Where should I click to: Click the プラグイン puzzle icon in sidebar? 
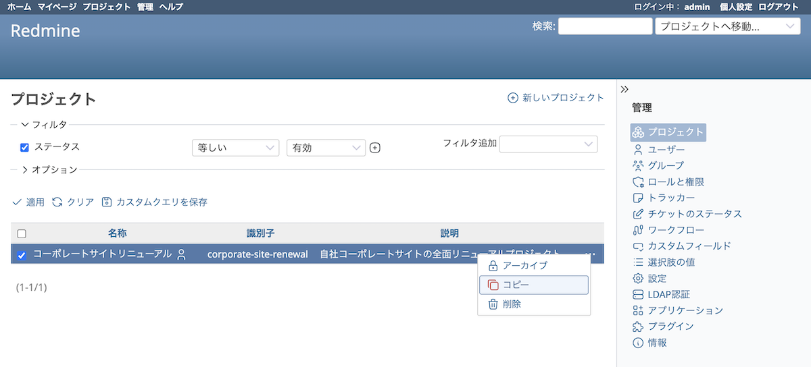(x=637, y=327)
